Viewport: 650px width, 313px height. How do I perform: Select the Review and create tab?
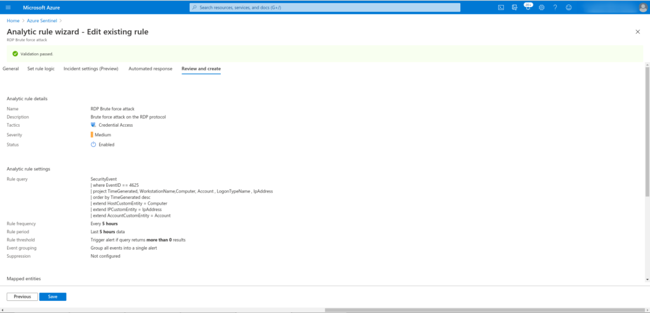[x=201, y=68]
